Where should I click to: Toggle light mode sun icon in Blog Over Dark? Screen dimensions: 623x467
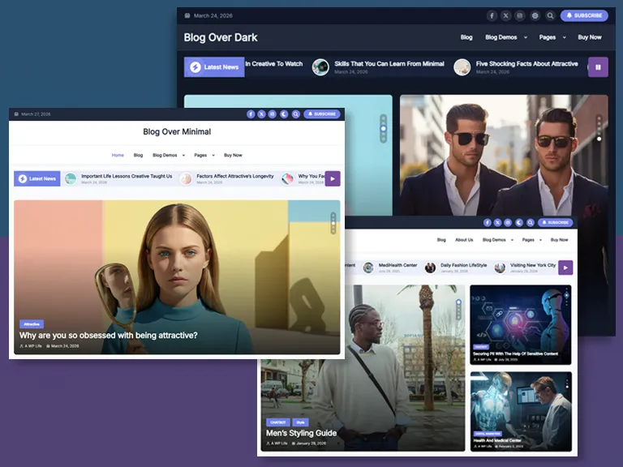click(535, 15)
